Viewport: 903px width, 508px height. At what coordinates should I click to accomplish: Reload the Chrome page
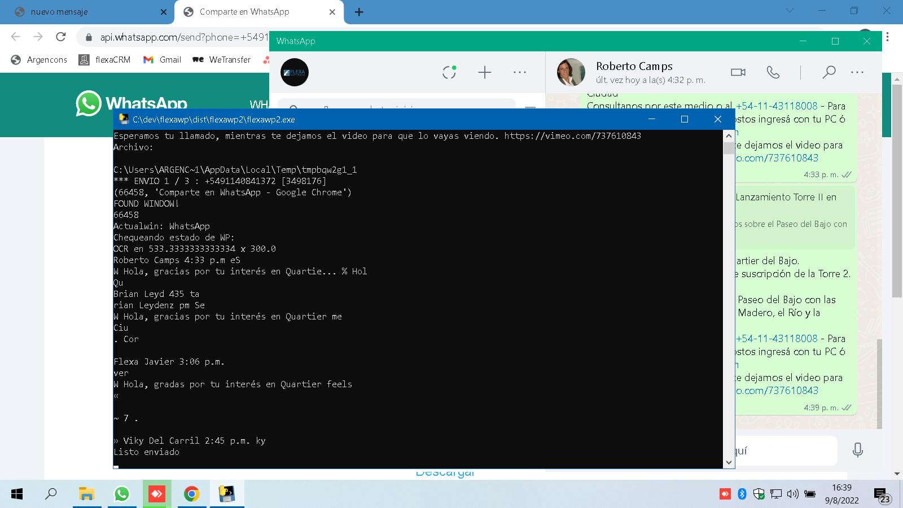pos(61,37)
